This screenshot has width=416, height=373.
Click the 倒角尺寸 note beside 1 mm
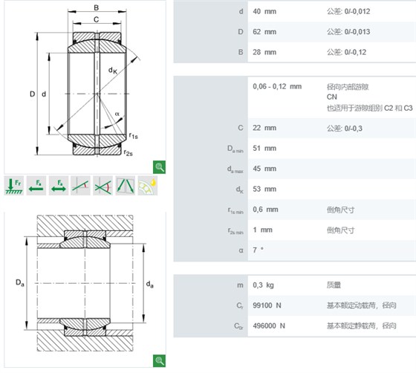(x=340, y=230)
